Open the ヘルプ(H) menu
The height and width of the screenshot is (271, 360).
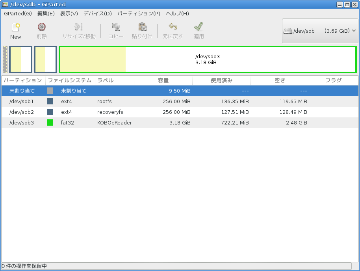point(177,13)
